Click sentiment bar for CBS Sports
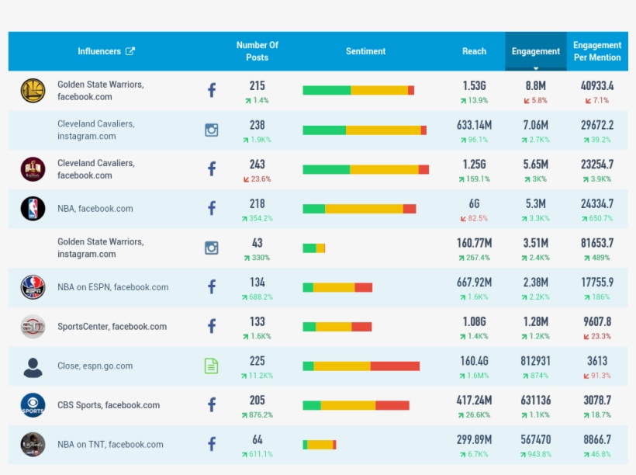 coord(356,405)
